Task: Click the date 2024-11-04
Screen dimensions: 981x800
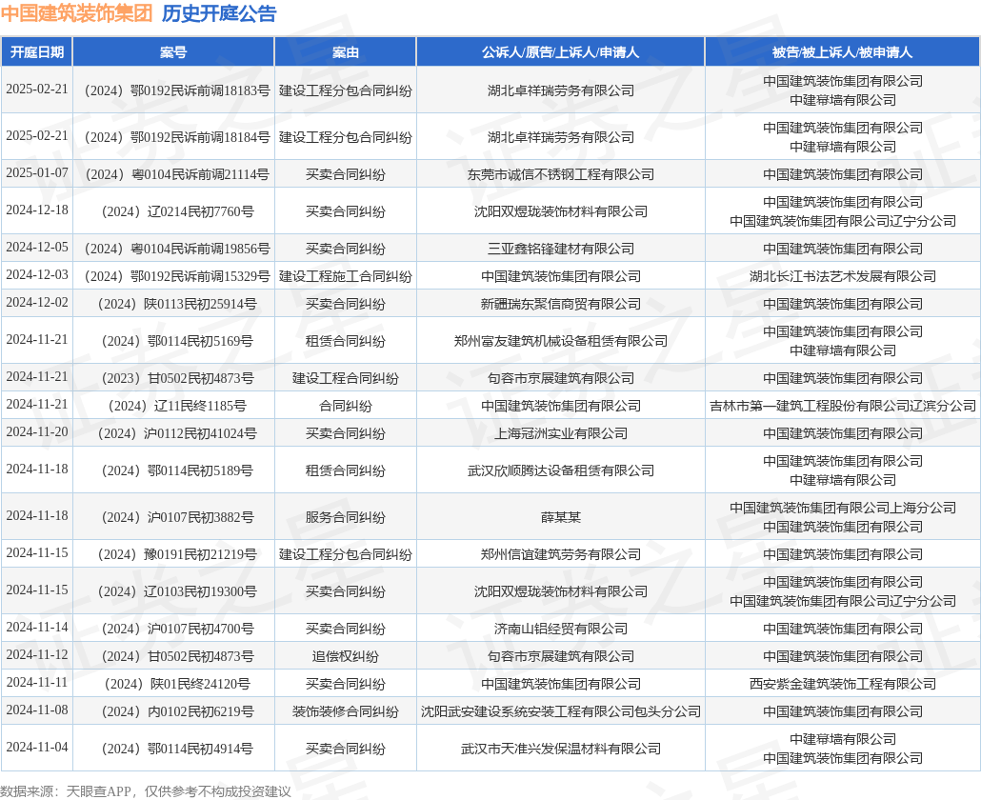Action: click(x=37, y=747)
